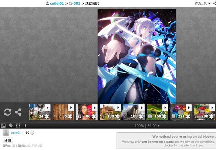Start the timer play arrow after 34:00
216x150 pixels.
[159, 126]
